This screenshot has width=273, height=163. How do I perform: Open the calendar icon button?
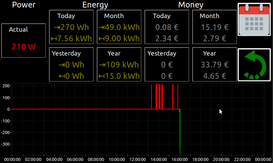click(254, 19)
